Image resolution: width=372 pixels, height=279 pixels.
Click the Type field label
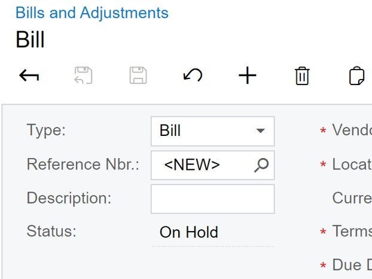point(46,130)
